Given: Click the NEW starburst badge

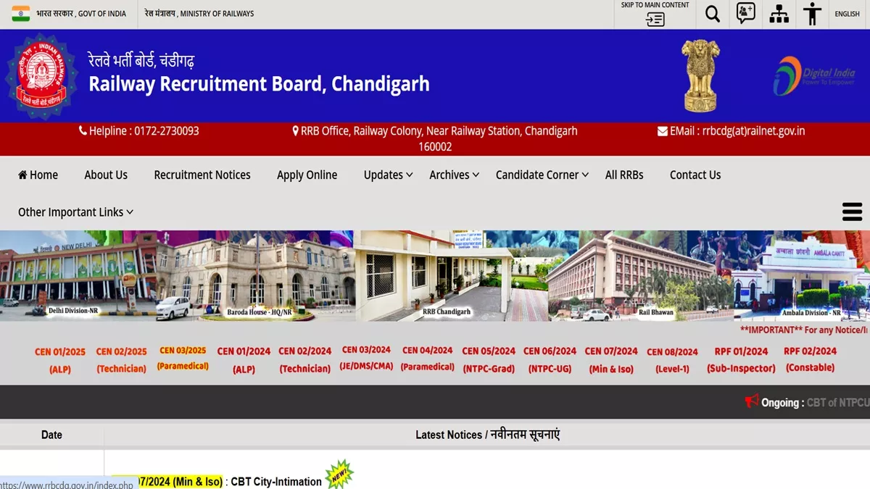Looking at the screenshot, I should click(x=339, y=475).
